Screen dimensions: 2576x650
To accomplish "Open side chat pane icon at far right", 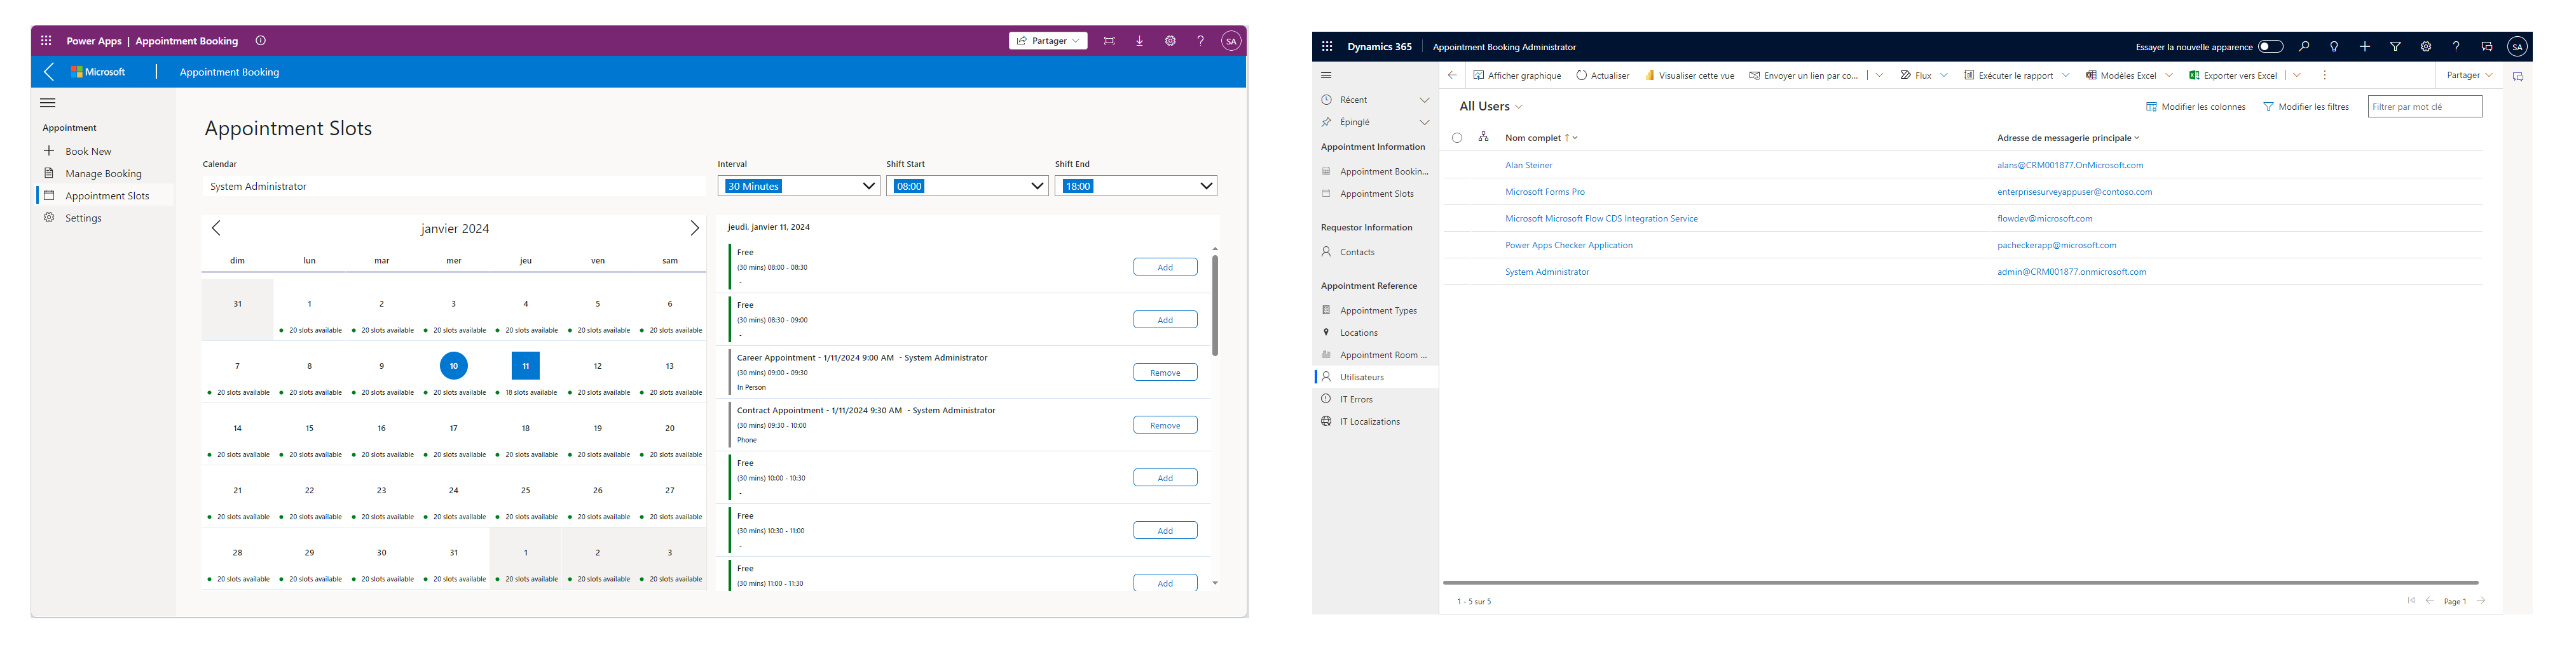I will pyautogui.click(x=2518, y=77).
